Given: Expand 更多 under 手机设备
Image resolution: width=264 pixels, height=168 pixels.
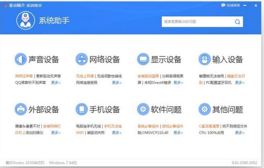Looking at the screenshot, I should point(116,133).
